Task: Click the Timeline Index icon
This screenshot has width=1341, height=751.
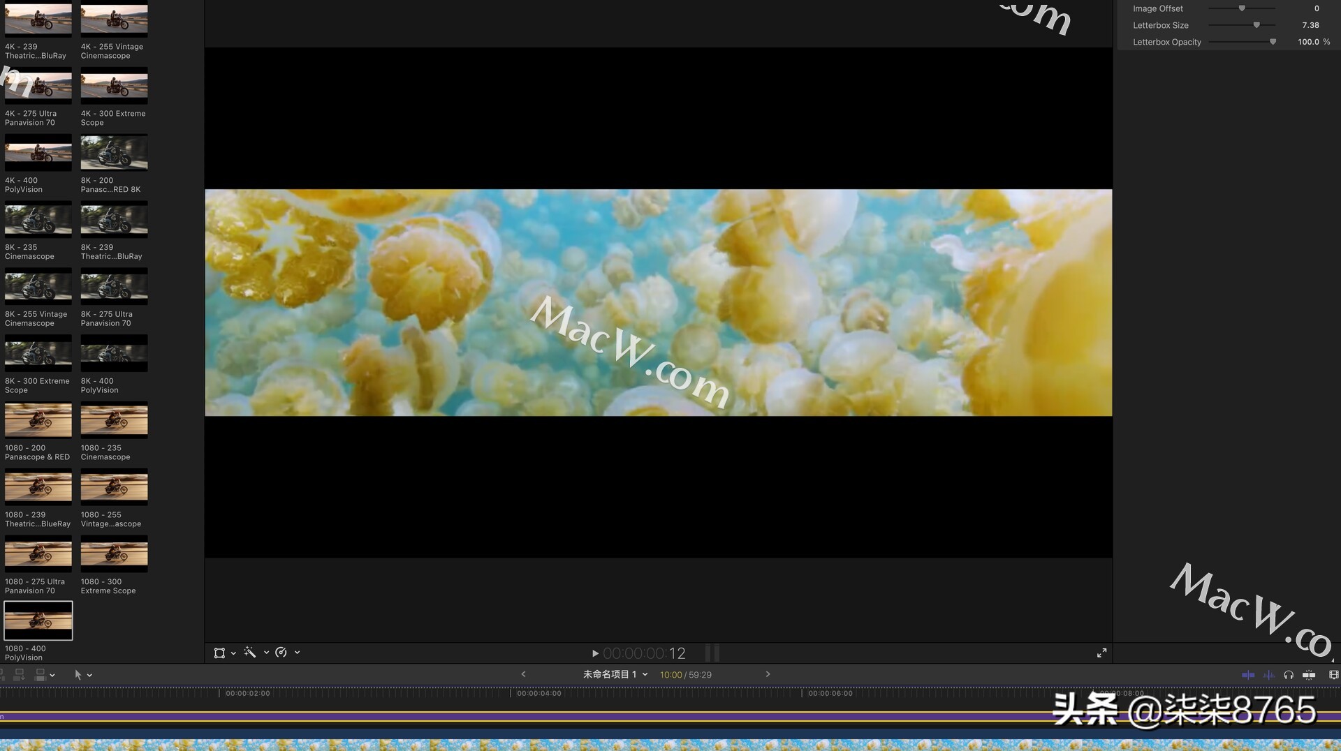Action: click(x=3, y=674)
